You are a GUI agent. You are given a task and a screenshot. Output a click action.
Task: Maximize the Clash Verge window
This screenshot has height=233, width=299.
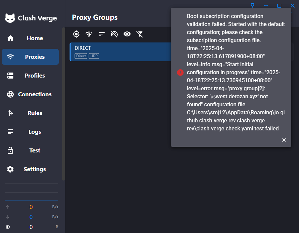click(x=279, y=6)
